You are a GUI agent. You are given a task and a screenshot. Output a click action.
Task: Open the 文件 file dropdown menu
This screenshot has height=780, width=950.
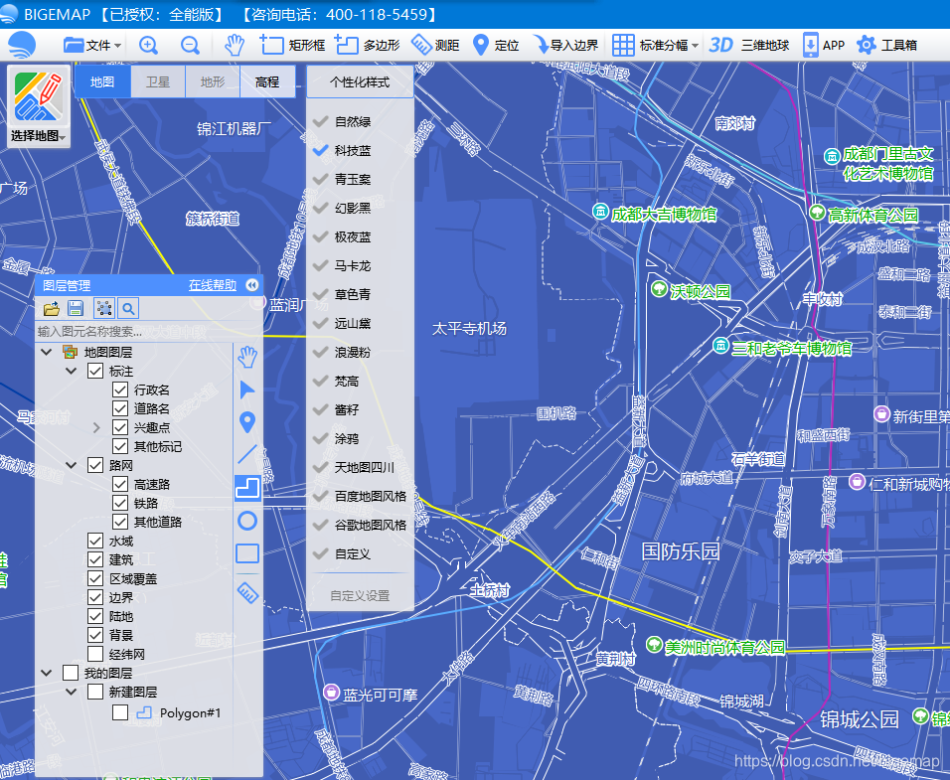92,46
